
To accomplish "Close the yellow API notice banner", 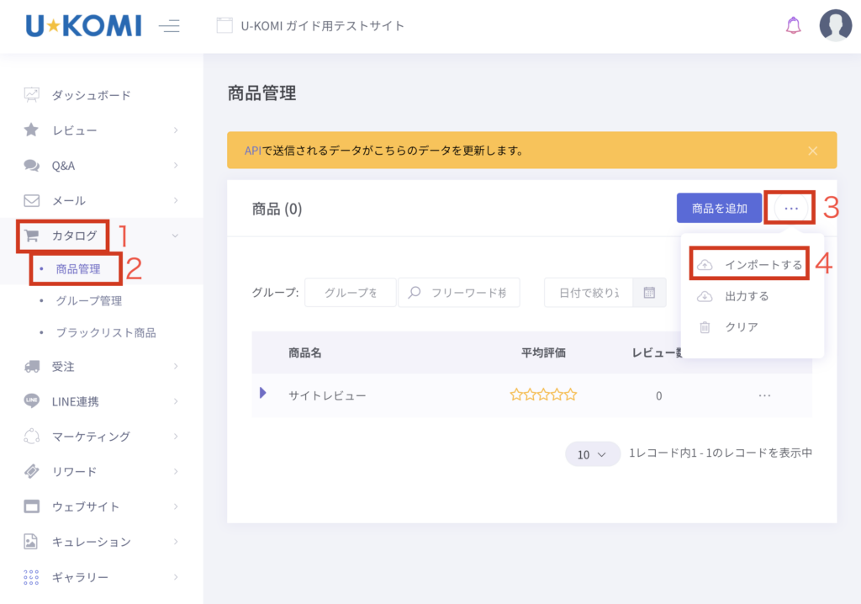I will click(812, 151).
